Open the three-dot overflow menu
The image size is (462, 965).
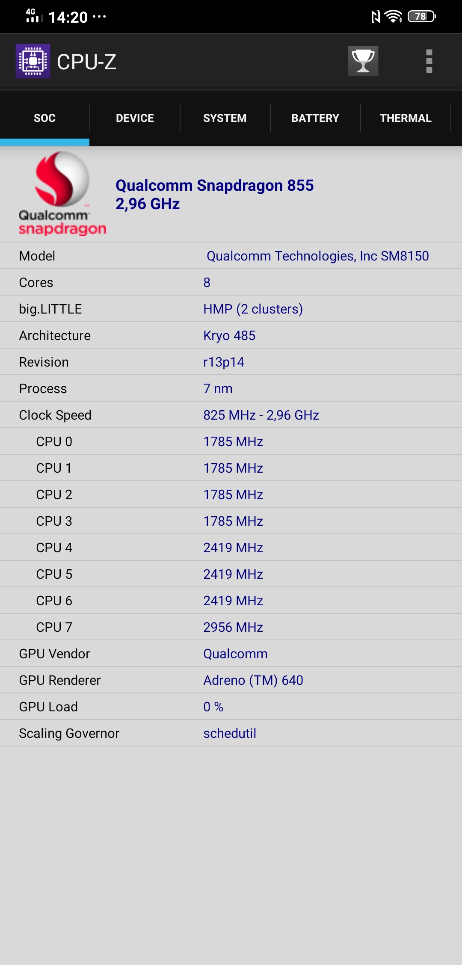[x=429, y=61]
